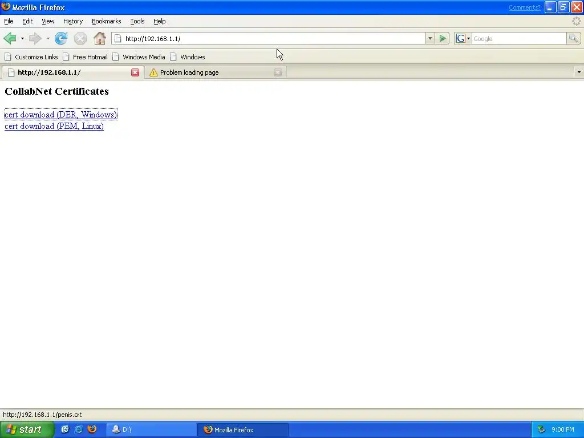584x438 pixels.
Task: Click the Firefox logo in title bar
Action: (6, 7)
